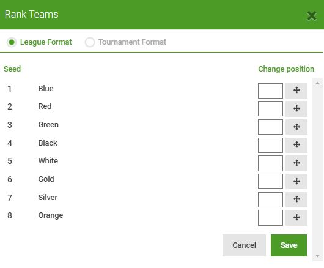
Task: Cancel the Rank Teams dialog
Action: pyautogui.click(x=244, y=245)
